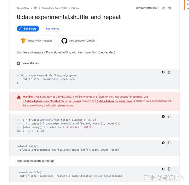Copy the dataset.shuffle code snippet

click(169, 169)
